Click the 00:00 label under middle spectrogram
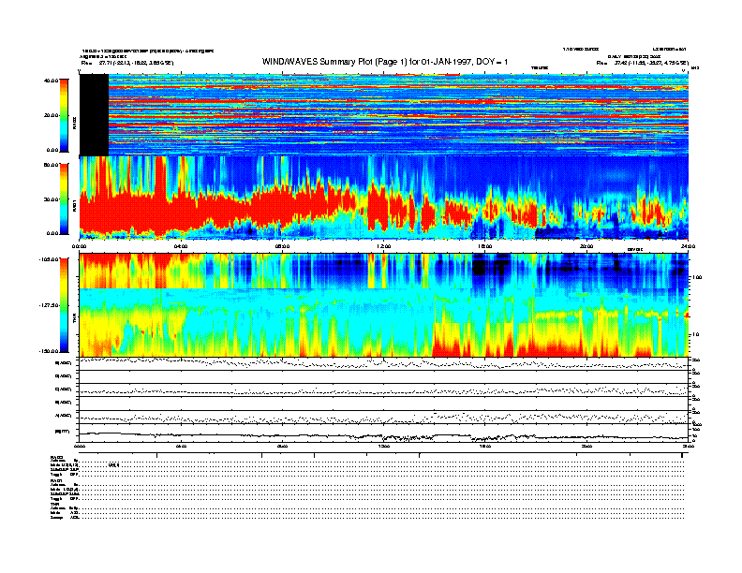 [80, 246]
